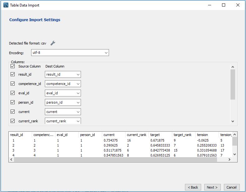Click the Source Column header label
Screen dimensions: 246x192
[x=30, y=66]
